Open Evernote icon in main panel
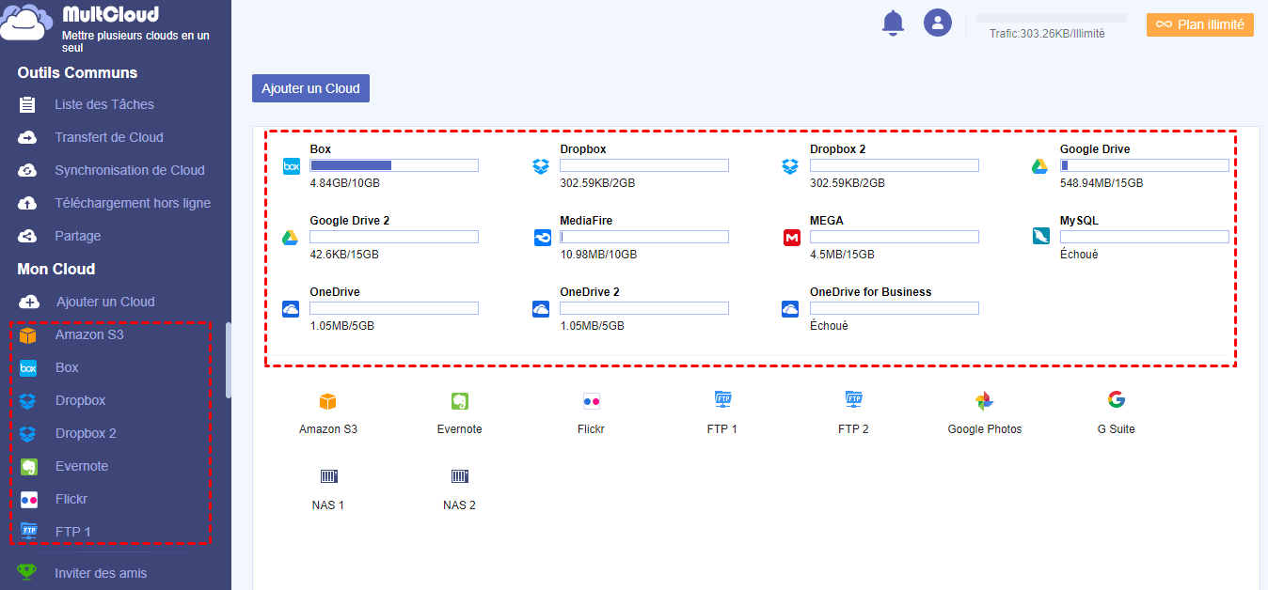The image size is (1268, 590). click(459, 401)
